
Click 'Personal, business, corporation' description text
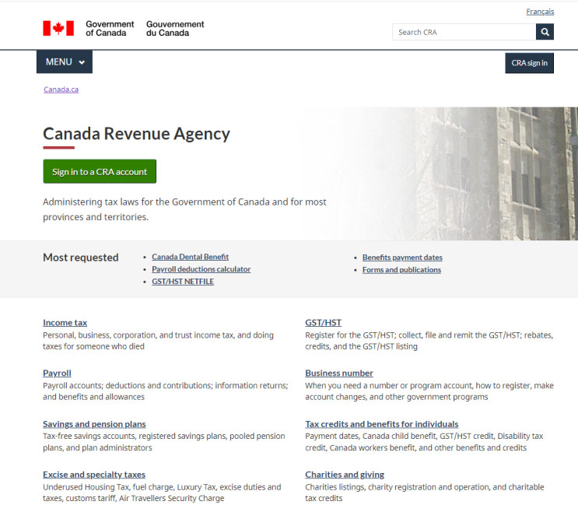158,341
